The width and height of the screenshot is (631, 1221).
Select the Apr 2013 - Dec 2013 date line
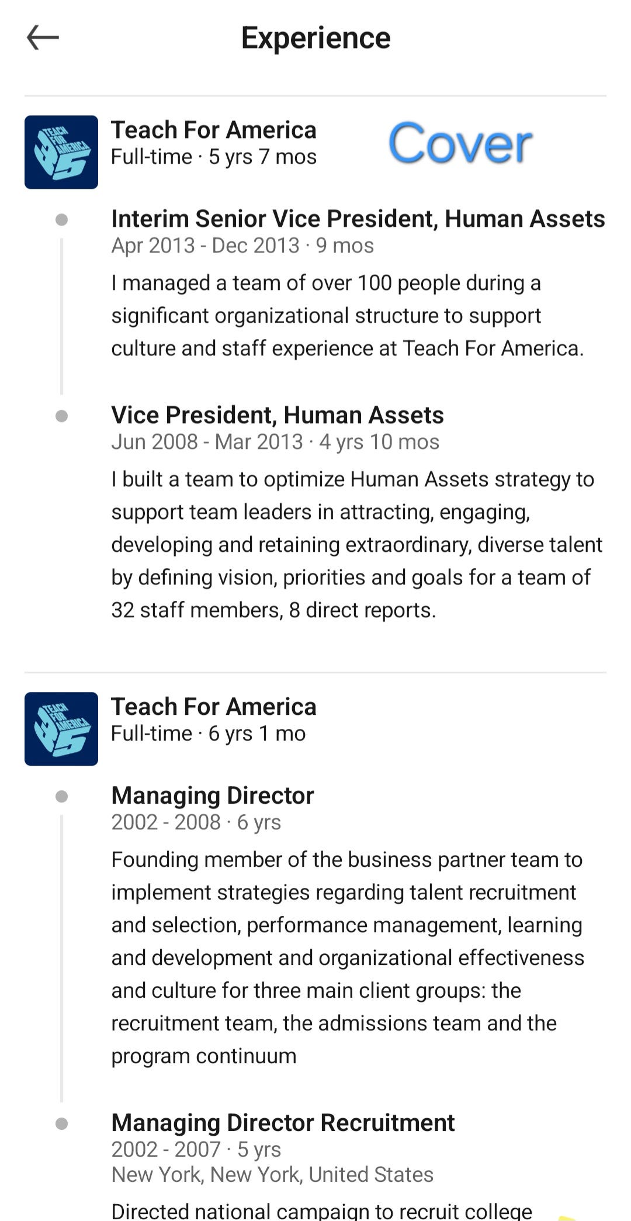(x=242, y=245)
